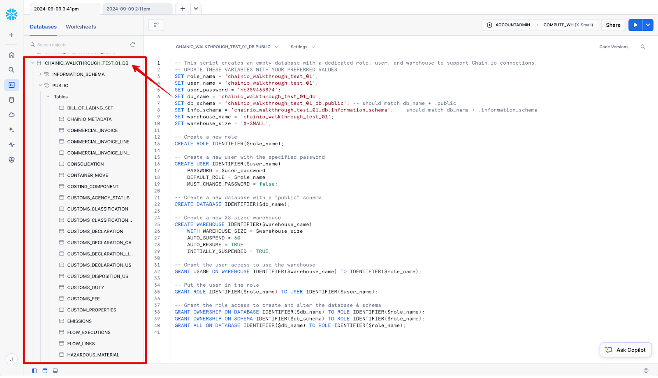Toggle the results pane layout icon
Screen dimensions: 658x378
55,371
